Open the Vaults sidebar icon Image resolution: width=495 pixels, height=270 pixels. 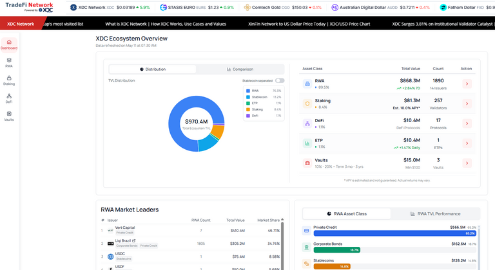coord(9,116)
